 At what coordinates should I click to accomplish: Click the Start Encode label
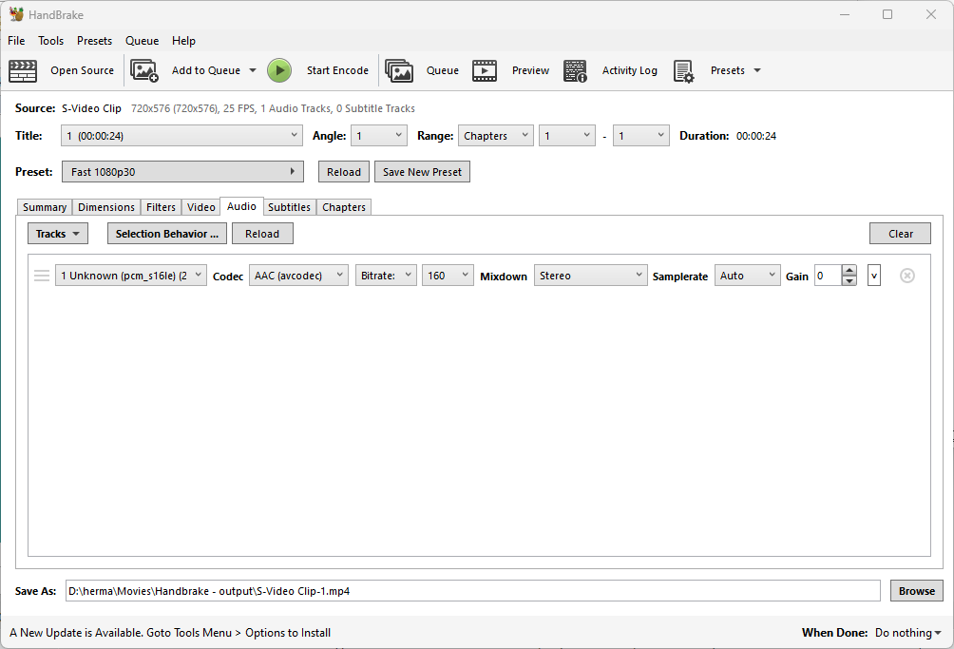337,70
